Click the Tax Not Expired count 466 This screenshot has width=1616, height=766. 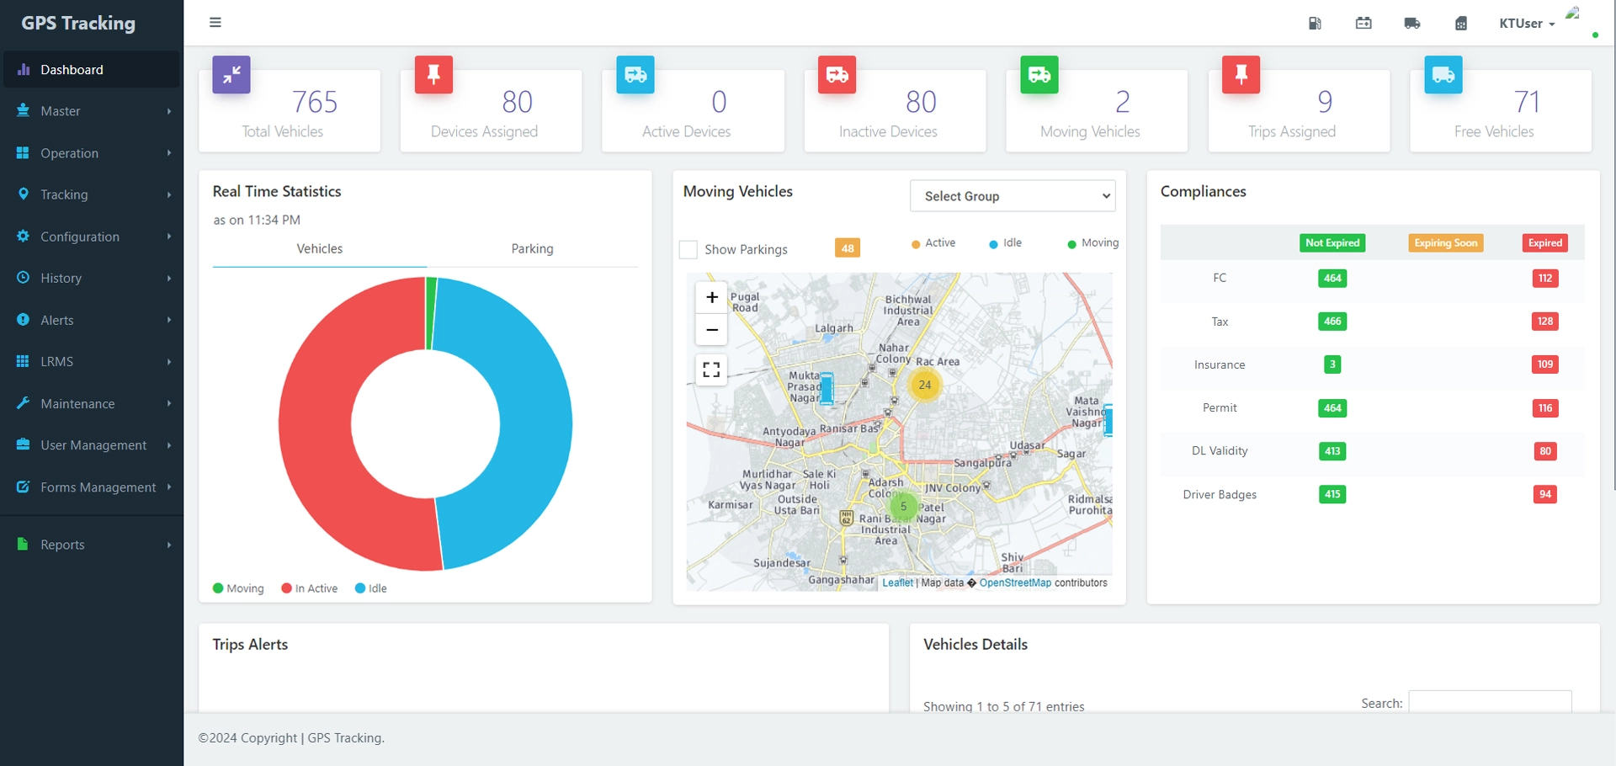coord(1332,322)
